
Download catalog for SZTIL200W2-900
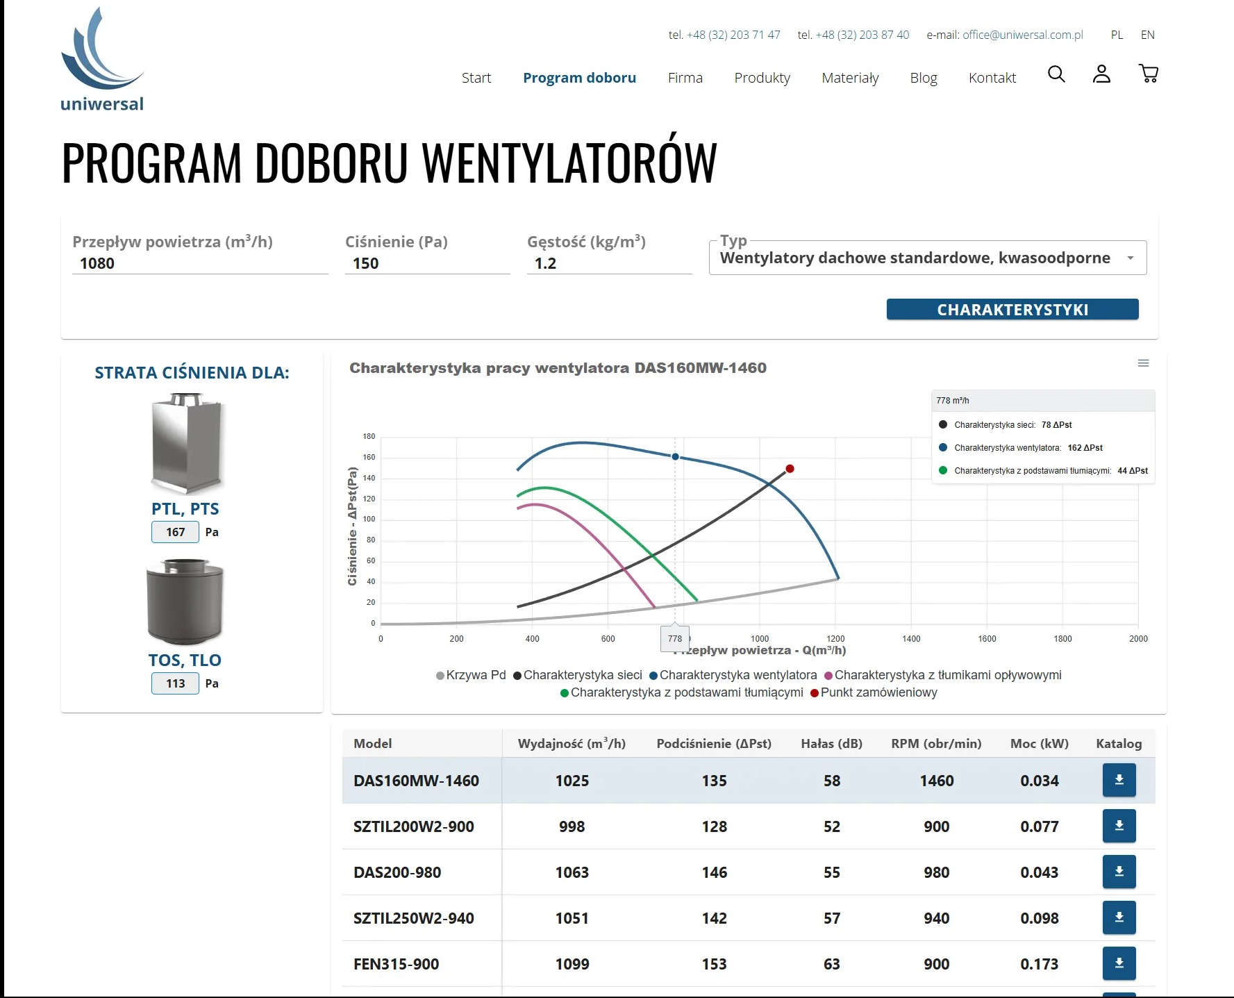pyautogui.click(x=1119, y=826)
